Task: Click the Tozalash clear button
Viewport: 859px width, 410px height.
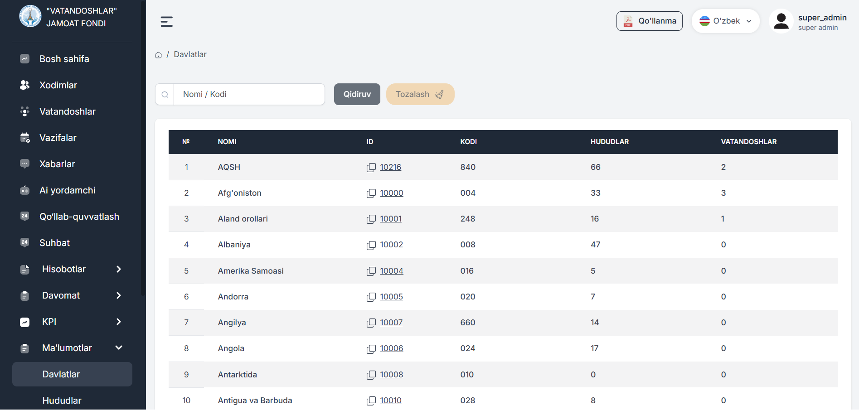Action: [x=420, y=94]
